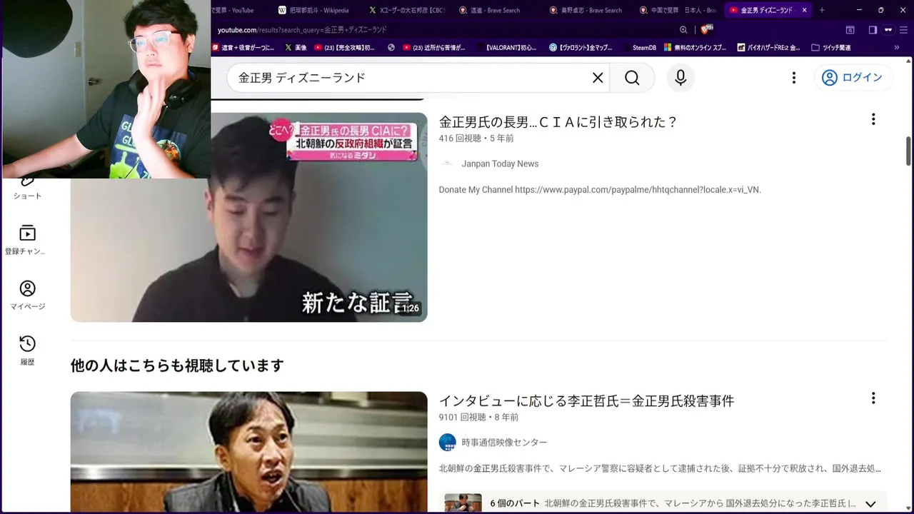Click the 他の人はこちらも視聴しています heading
This screenshot has height=514, width=914.
177,366
